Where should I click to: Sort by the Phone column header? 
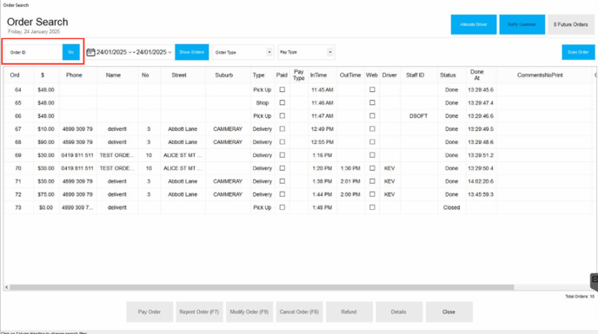[74, 75]
